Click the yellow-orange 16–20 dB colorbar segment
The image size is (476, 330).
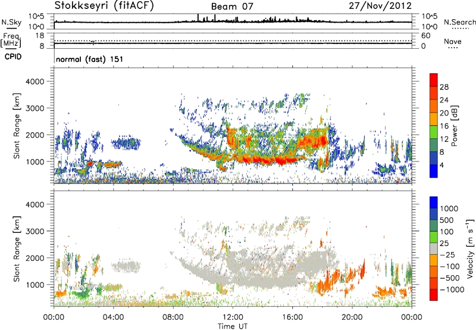(434, 119)
